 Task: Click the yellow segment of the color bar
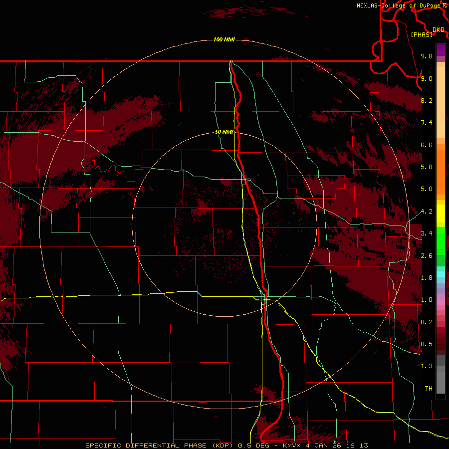[x=441, y=214]
